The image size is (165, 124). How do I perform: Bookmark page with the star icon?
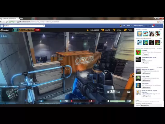pos(160,22)
